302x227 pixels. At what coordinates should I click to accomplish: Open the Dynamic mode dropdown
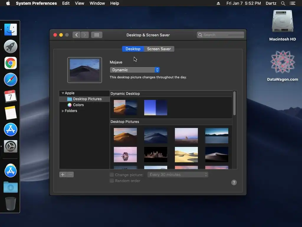[x=134, y=70]
